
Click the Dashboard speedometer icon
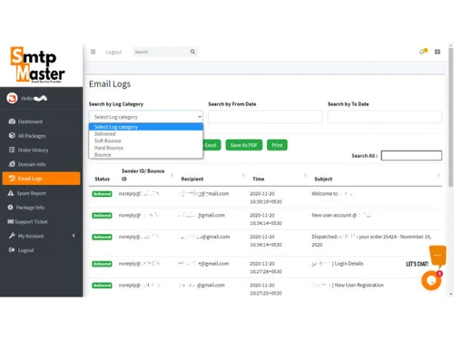click(x=12, y=121)
